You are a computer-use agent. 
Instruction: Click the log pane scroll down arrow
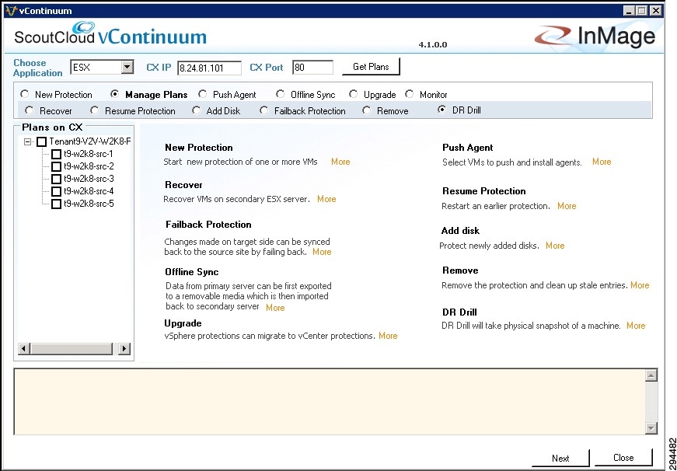(651, 427)
